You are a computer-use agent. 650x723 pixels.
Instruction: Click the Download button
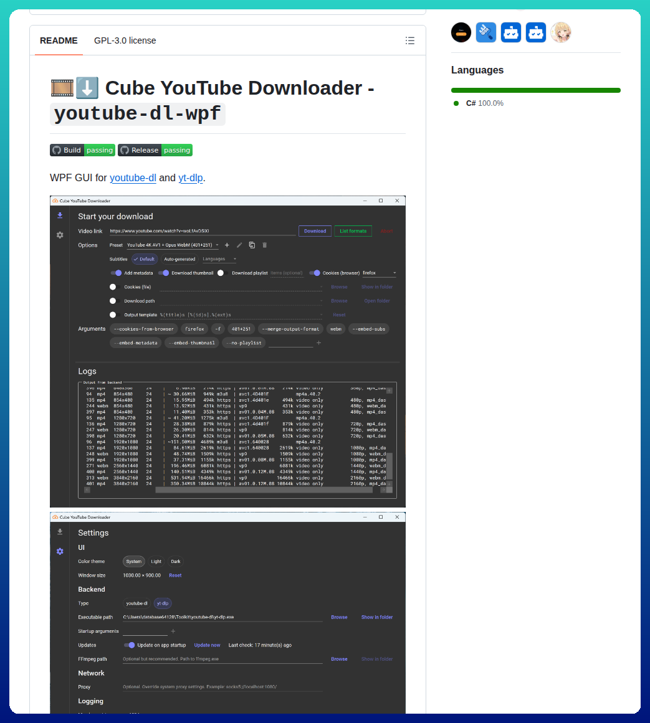pyautogui.click(x=315, y=231)
